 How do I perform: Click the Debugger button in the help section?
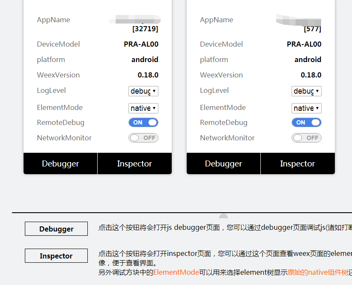[x=56, y=229]
